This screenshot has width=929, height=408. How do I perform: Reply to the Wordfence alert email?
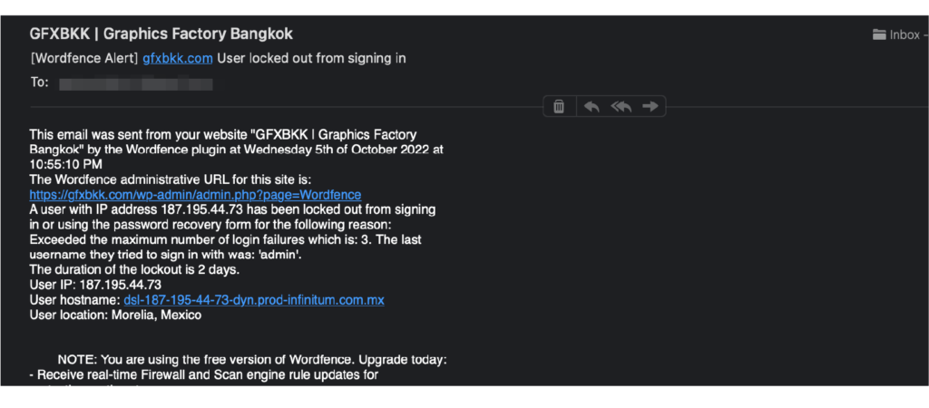click(x=592, y=107)
